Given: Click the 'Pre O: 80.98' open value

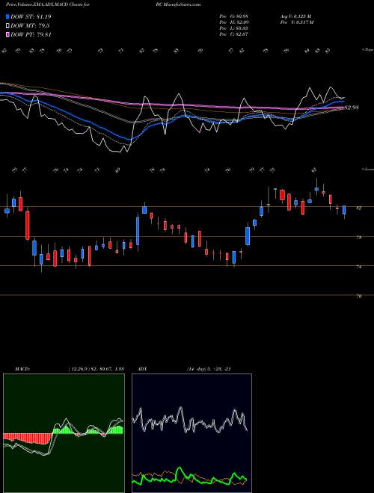Looking at the screenshot, I should [234, 16].
